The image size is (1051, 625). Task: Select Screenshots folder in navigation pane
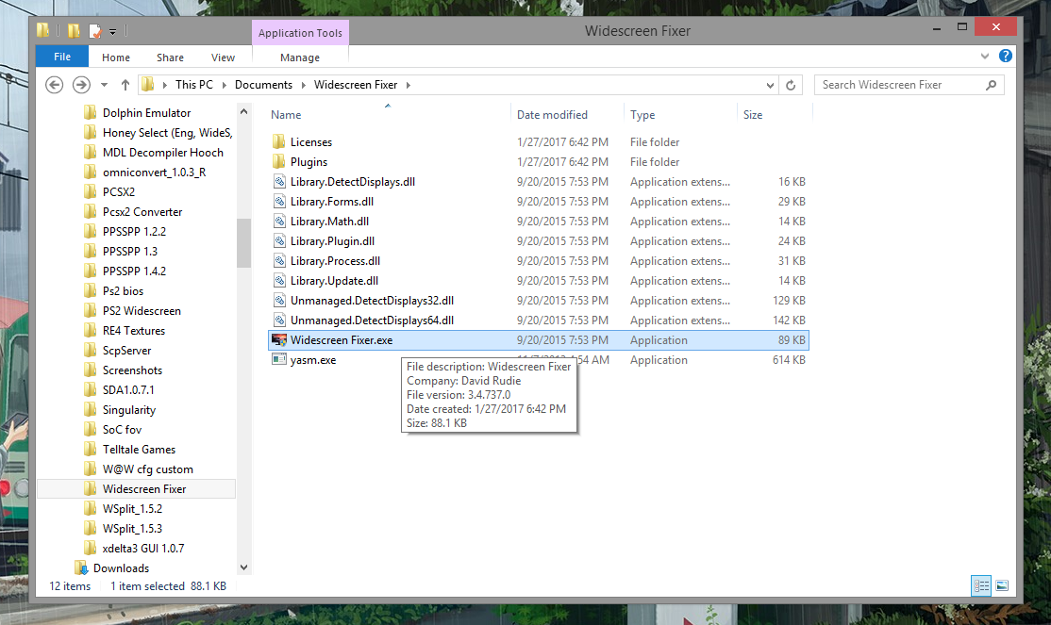[132, 370]
